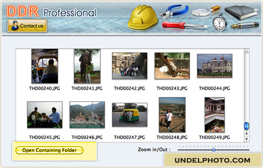Click the scrollbar up arrow
The height and width of the screenshot is (168, 263).
tap(246, 133)
